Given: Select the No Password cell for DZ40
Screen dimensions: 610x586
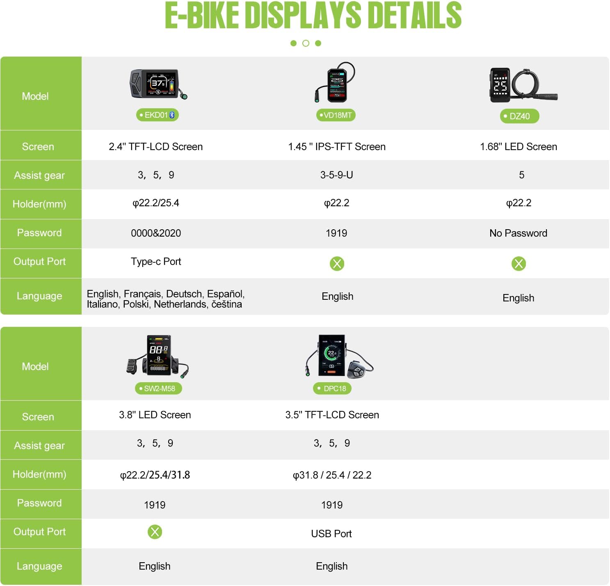Looking at the screenshot, I should 518,233.
